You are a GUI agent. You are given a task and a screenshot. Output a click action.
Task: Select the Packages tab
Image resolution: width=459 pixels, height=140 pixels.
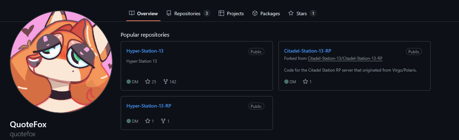[270, 13]
